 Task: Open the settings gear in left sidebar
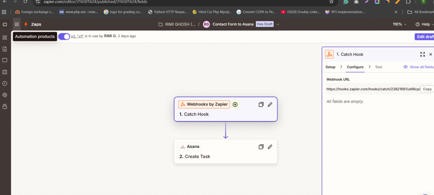click(x=4, y=95)
